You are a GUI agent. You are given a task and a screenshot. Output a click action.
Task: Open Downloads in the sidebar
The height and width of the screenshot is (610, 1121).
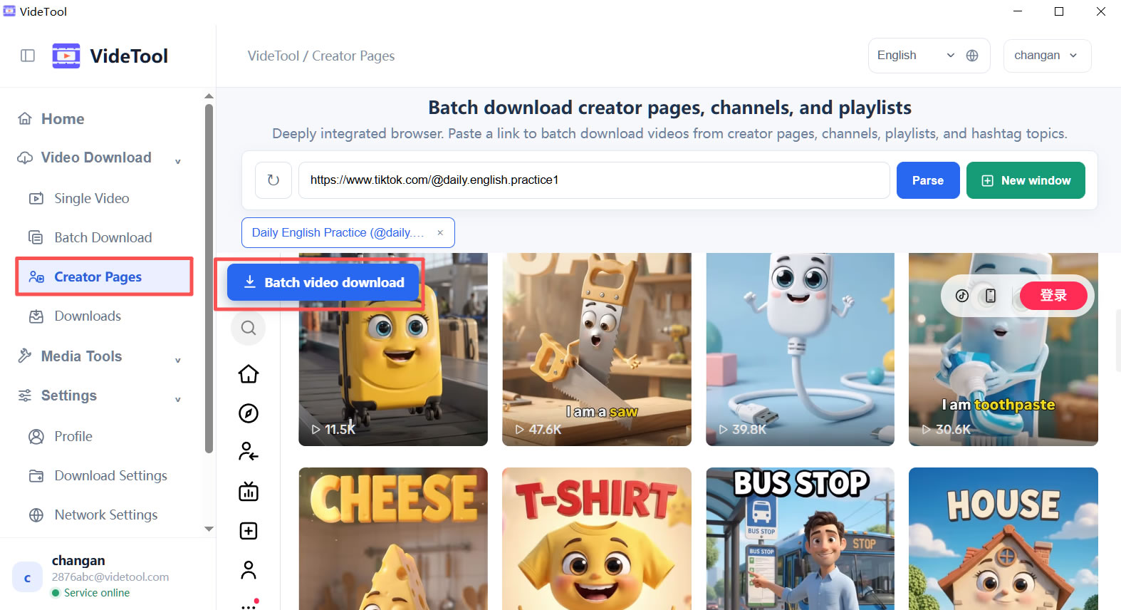[88, 316]
